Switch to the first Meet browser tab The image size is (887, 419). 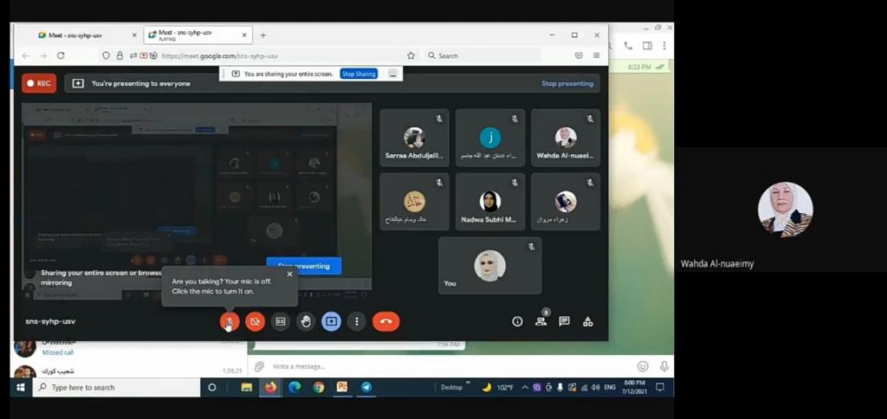pos(75,35)
